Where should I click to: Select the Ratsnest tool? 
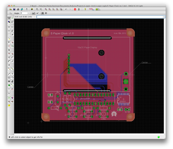click(x=9, y=98)
